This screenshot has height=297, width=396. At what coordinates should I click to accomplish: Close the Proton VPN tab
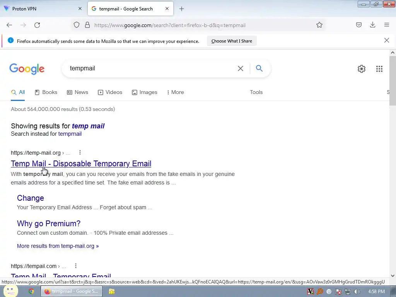click(80, 9)
